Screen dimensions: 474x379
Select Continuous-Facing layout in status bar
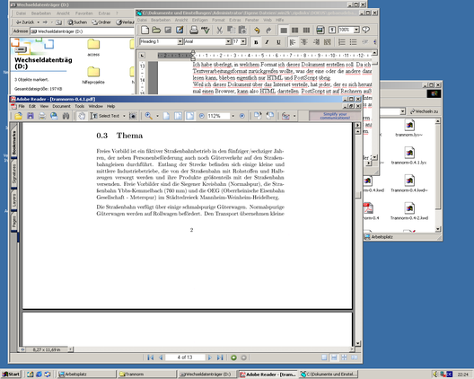(344, 357)
